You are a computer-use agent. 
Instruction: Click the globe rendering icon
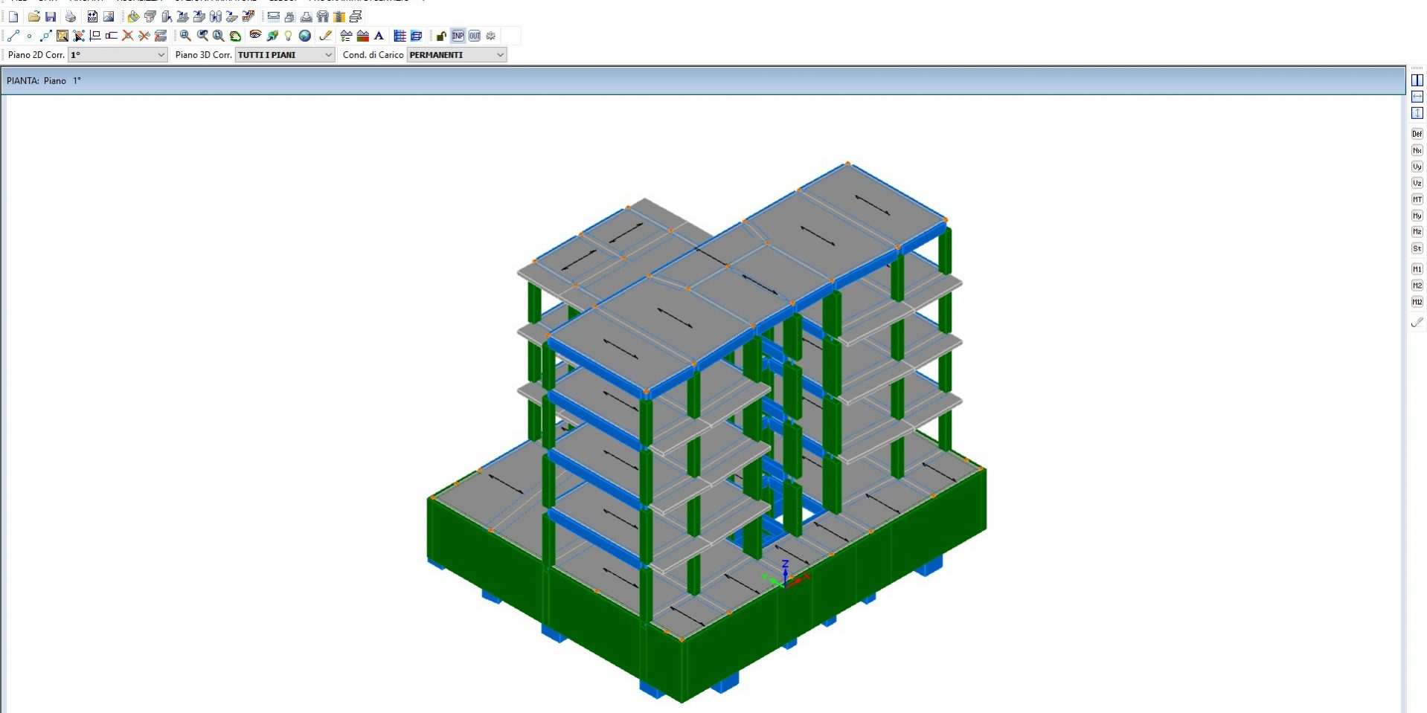(305, 35)
